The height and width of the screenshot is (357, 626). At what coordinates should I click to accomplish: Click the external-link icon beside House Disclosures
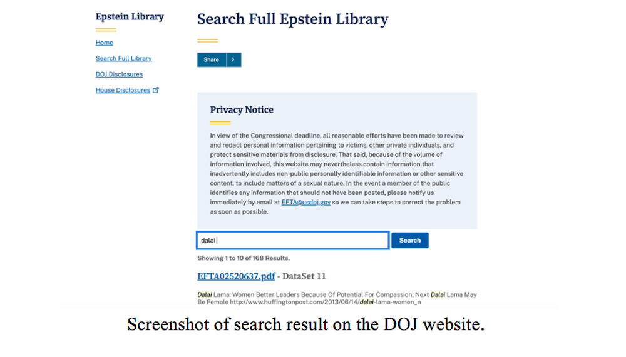tap(156, 90)
